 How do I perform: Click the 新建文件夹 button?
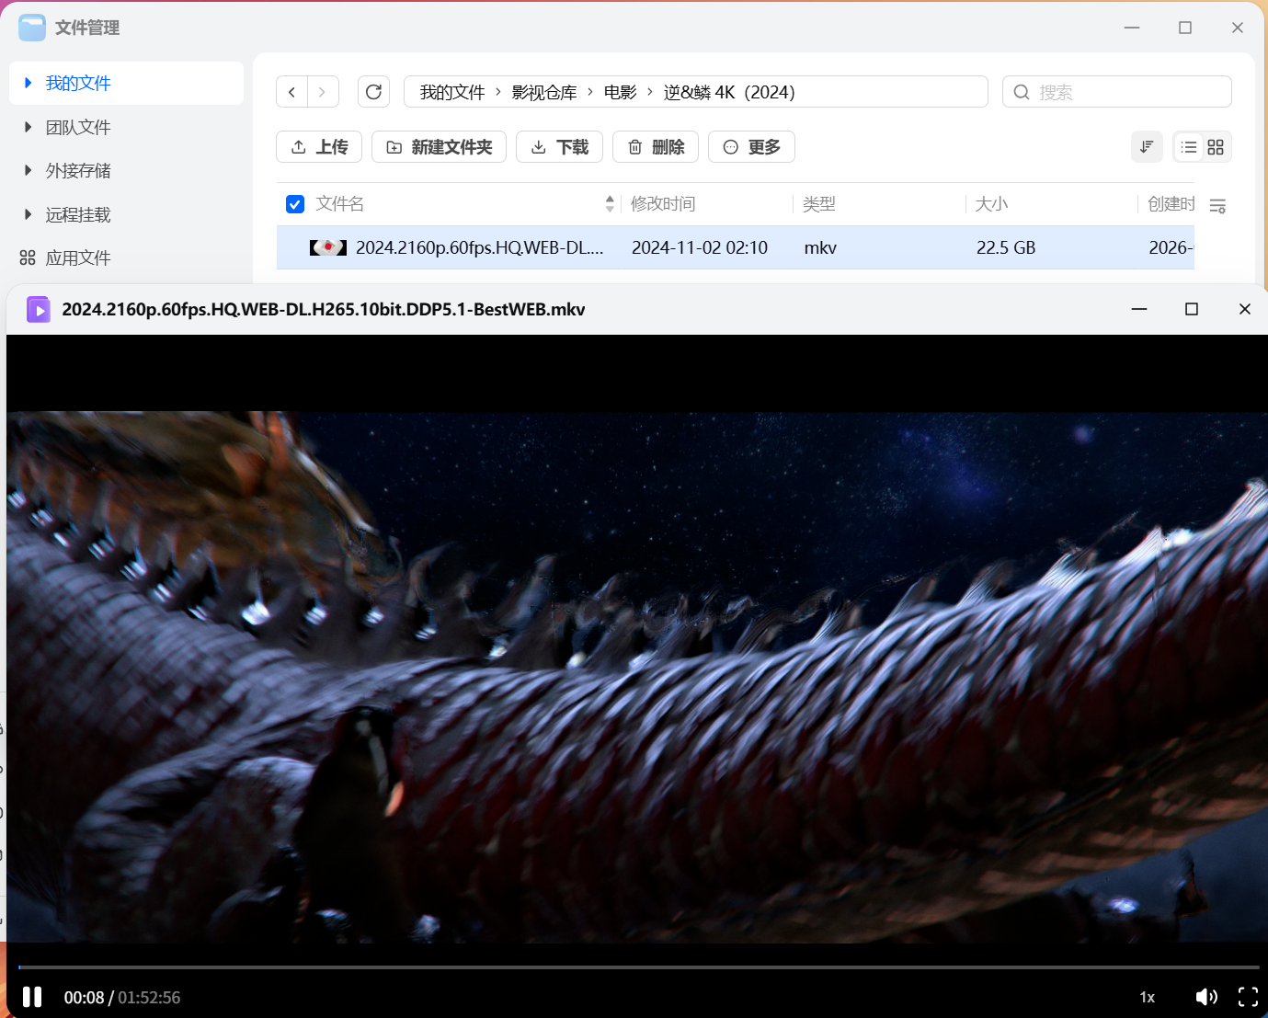coord(439,147)
